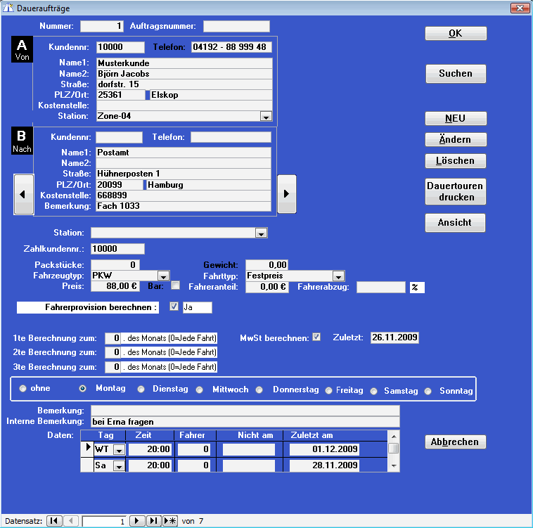This screenshot has height=528, width=533.
Task: Click the blue marker next to Elskop
Action: 148,95
